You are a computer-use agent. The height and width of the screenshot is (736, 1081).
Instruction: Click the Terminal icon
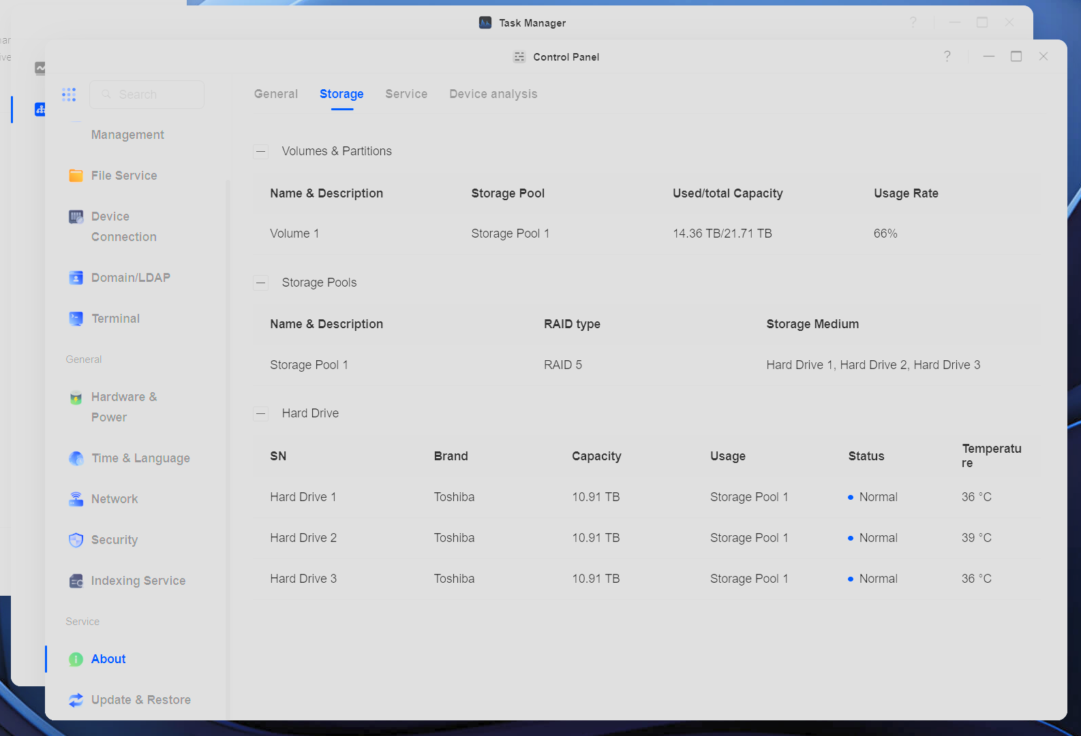click(76, 319)
